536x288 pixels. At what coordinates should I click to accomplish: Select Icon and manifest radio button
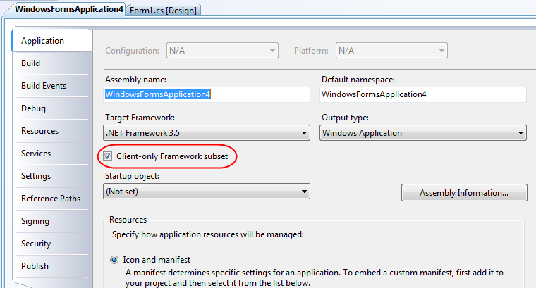coord(114,260)
